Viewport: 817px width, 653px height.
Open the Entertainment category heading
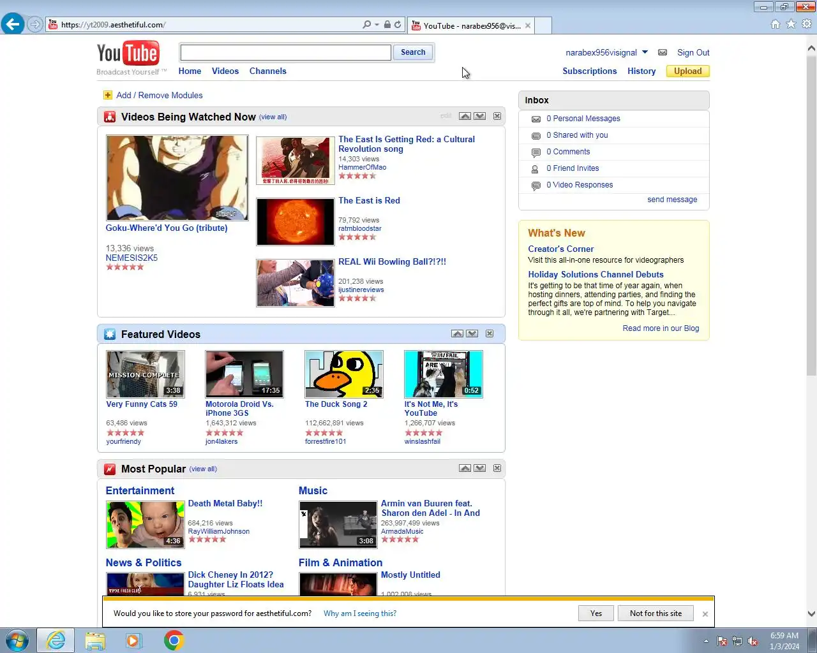point(140,490)
